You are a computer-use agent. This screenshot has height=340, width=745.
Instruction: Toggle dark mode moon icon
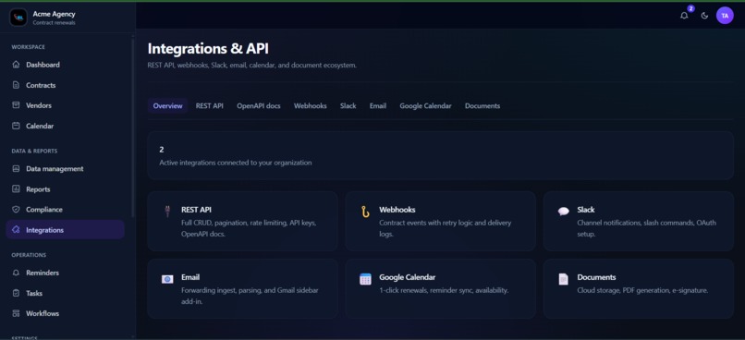704,16
